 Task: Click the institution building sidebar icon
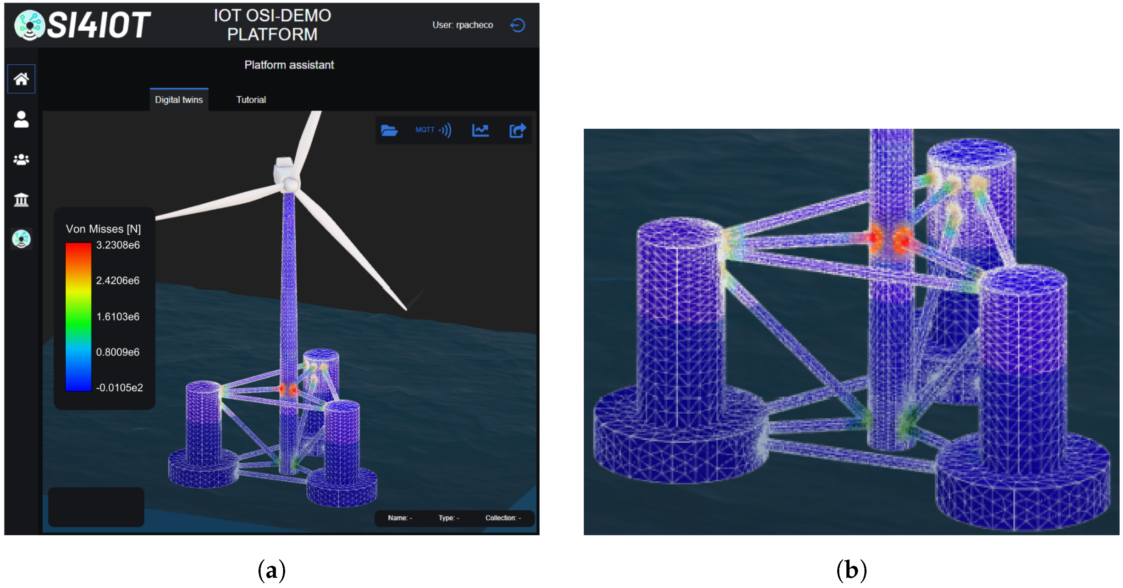click(x=21, y=200)
